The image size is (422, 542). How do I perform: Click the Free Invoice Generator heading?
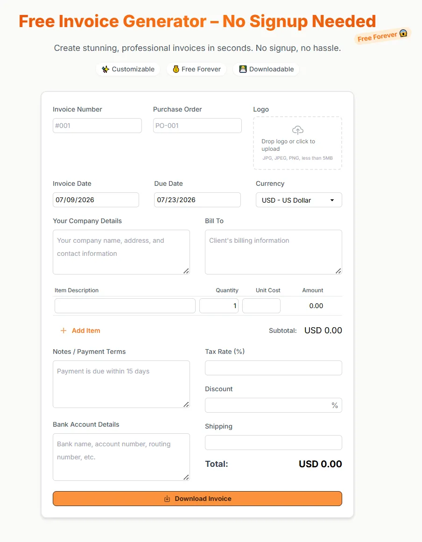(x=197, y=21)
